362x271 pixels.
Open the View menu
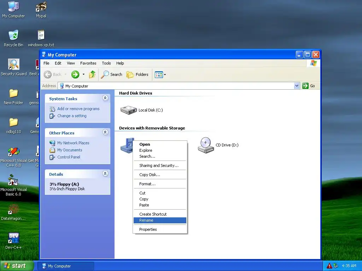(x=71, y=63)
